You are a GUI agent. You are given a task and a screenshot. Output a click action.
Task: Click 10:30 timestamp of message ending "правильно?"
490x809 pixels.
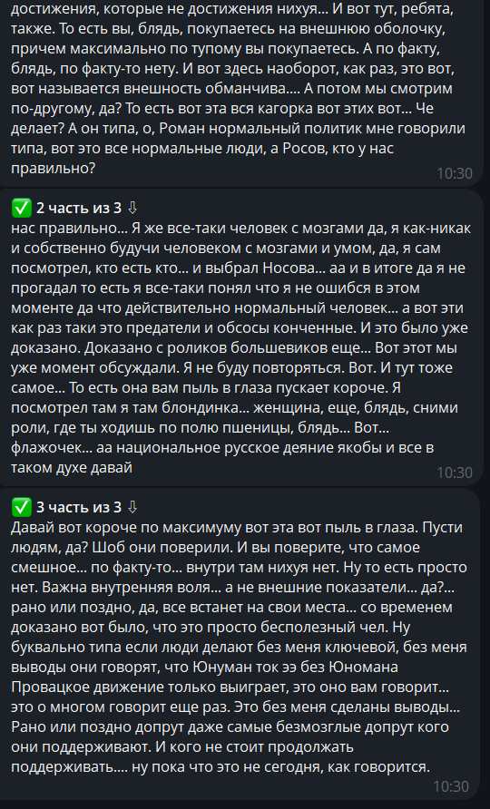455,173
